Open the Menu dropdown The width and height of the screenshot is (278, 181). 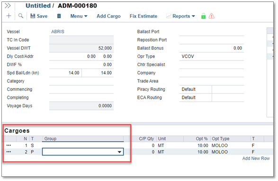(79, 16)
